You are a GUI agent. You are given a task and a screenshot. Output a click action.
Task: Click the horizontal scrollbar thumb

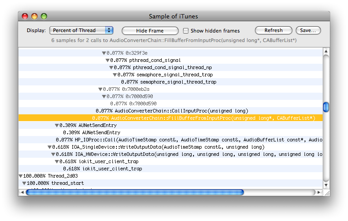pos(135,192)
